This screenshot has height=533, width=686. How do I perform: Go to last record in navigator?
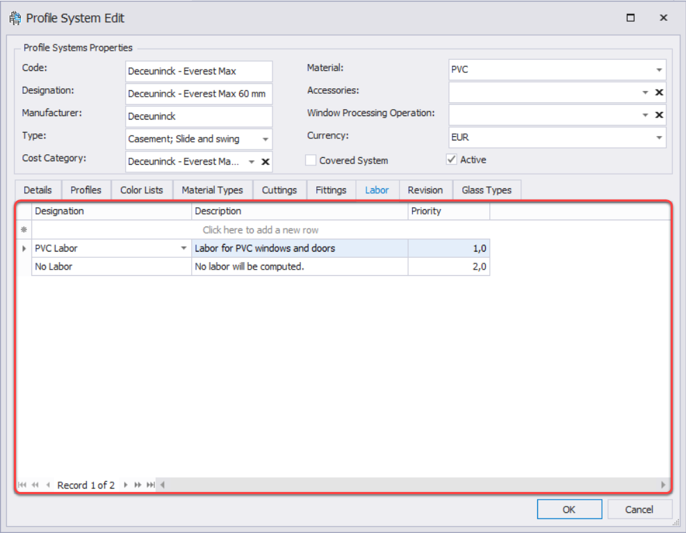pos(150,485)
